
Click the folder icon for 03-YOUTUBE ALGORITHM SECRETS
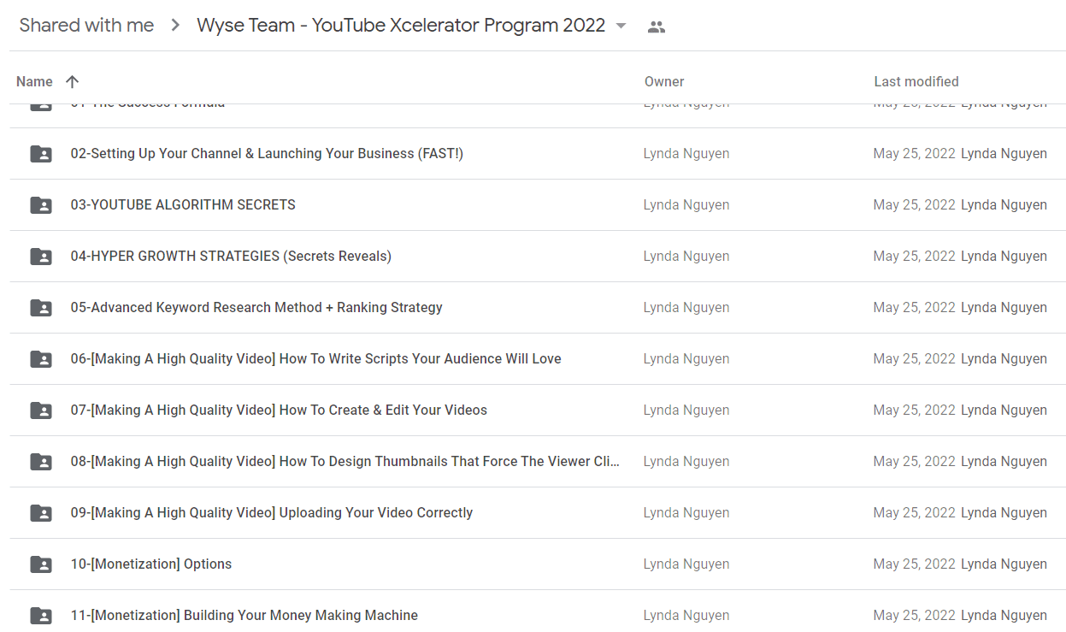click(40, 205)
